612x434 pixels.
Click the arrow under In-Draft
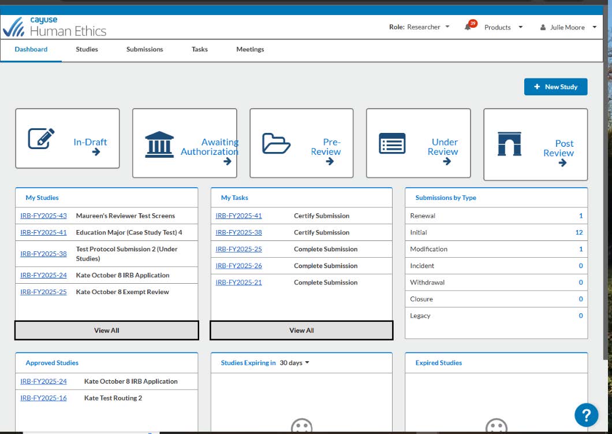coord(96,152)
